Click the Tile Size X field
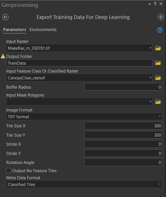 point(123,126)
